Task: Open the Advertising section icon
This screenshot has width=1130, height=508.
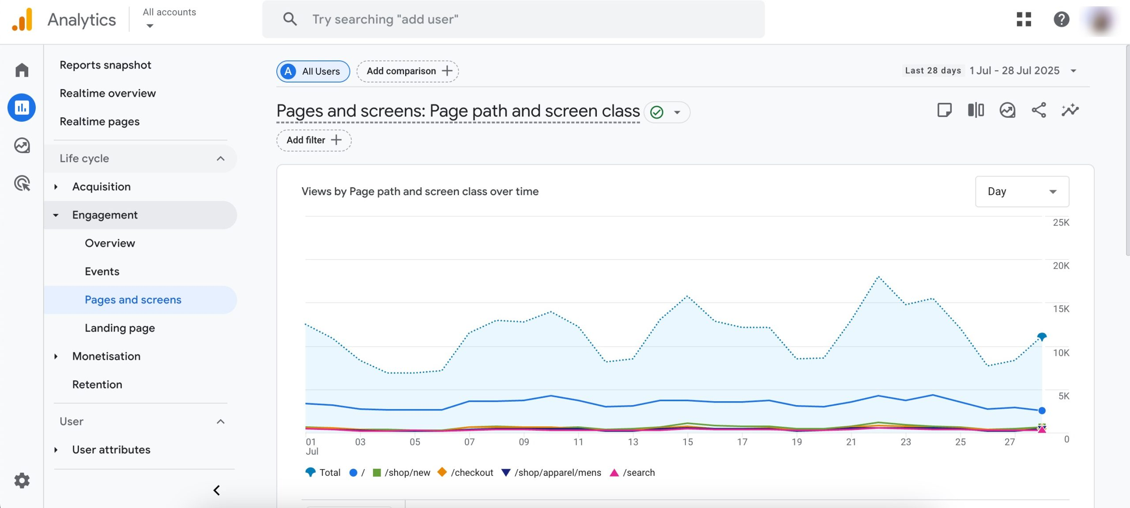Action: click(x=22, y=184)
